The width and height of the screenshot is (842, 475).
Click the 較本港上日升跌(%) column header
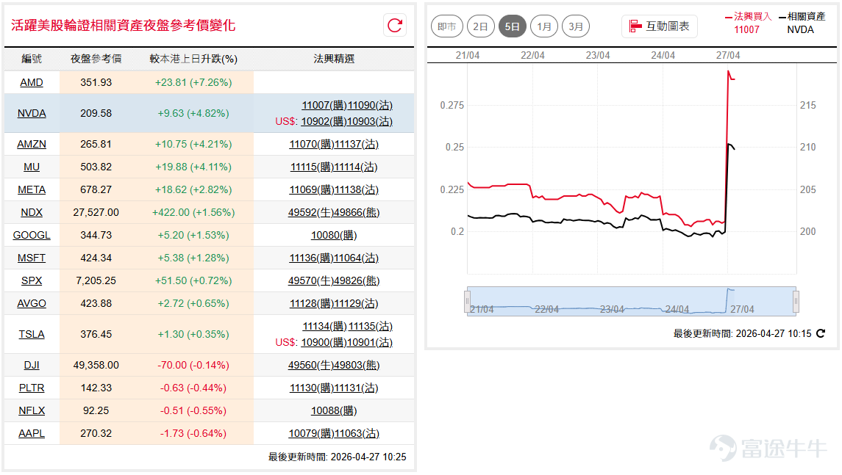point(193,59)
